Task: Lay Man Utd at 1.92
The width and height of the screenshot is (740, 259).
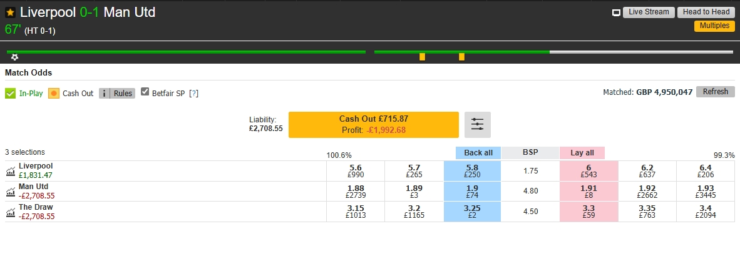Action: (647, 192)
